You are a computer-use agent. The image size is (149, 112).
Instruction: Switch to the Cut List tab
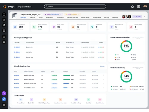click(40, 18)
